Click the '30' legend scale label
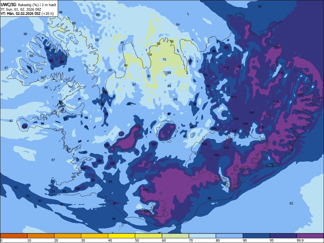This screenshot has width=324, height=243. coord(83,240)
